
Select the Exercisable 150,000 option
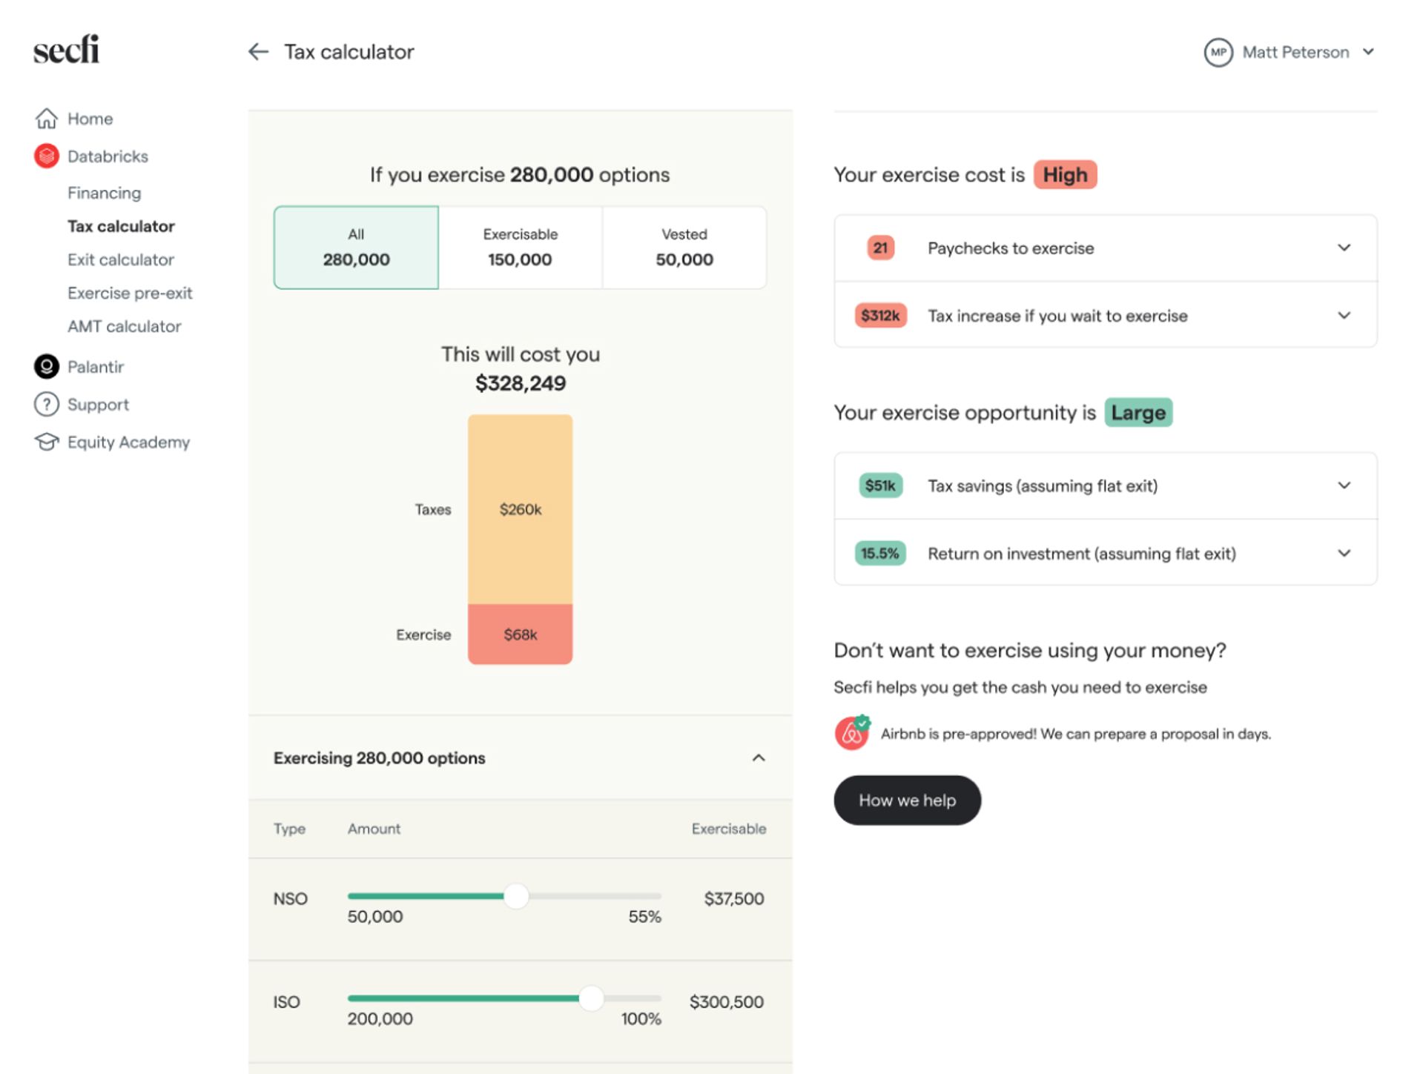point(520,248)
